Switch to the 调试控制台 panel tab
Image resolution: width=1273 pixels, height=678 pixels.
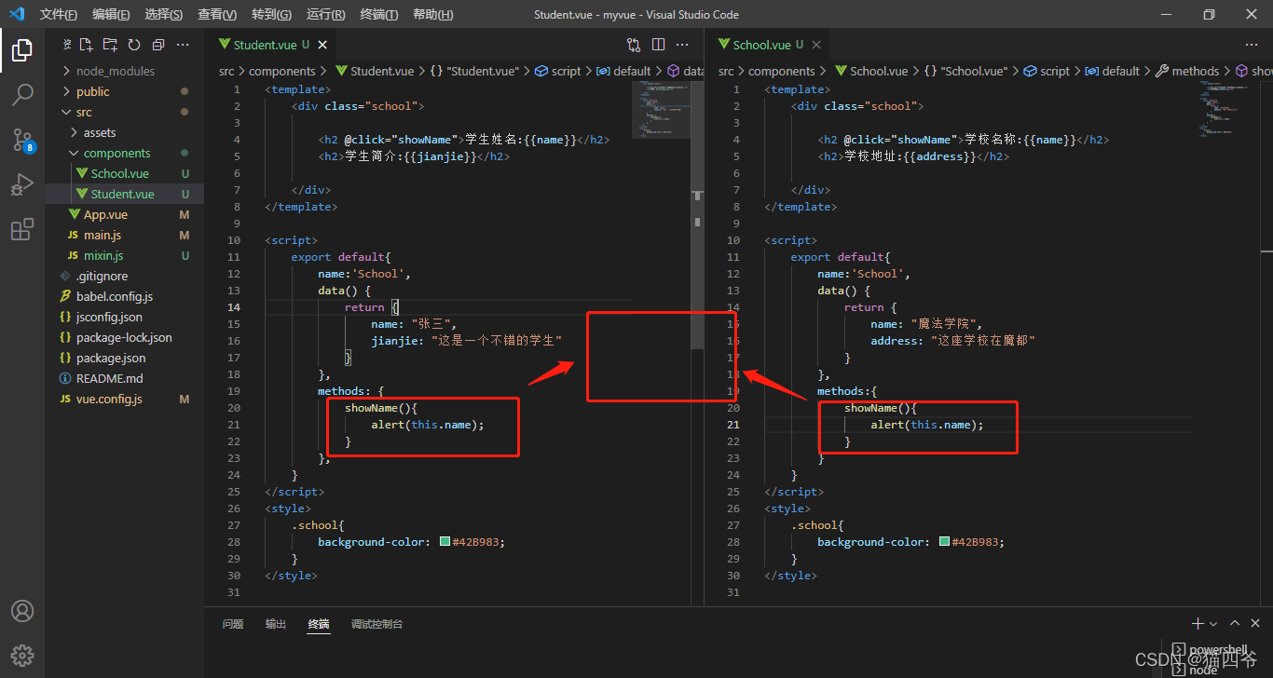point(376,624)
